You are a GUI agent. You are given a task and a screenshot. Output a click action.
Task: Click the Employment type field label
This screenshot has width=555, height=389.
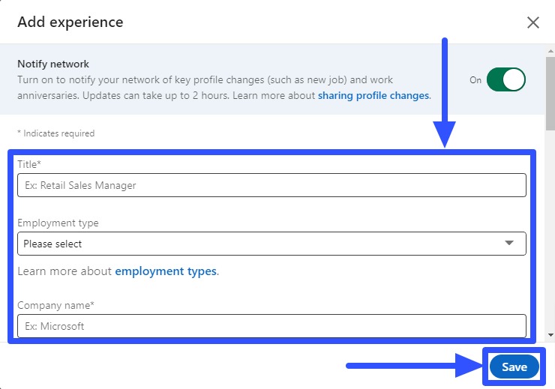(x=58, y=223)
